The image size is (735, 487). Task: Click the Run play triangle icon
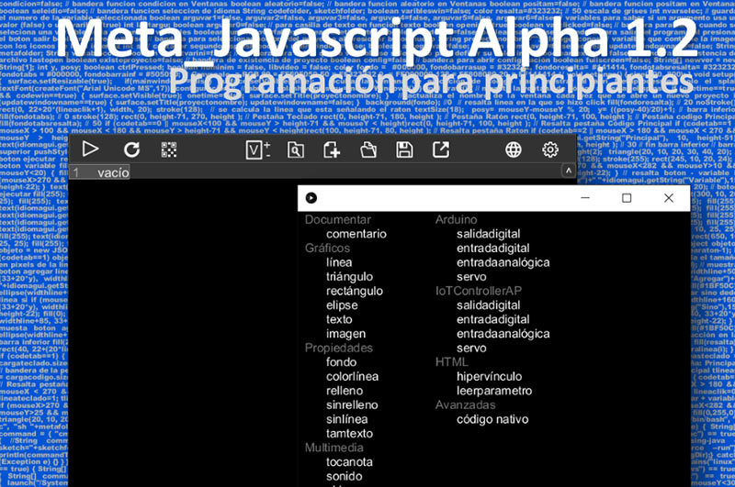pyautogui.click(x=90, y=149)
